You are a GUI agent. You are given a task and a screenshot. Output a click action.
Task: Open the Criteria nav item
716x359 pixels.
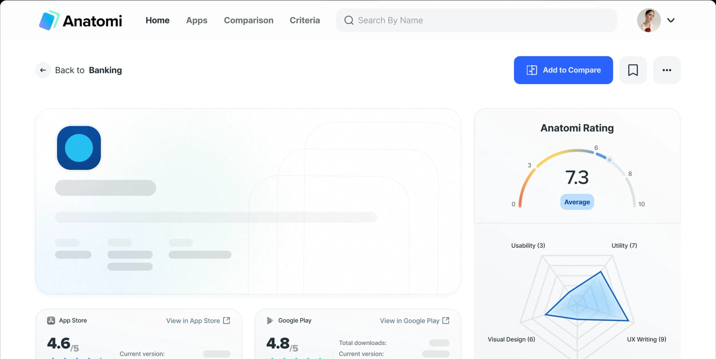click(x=305, y=20)
